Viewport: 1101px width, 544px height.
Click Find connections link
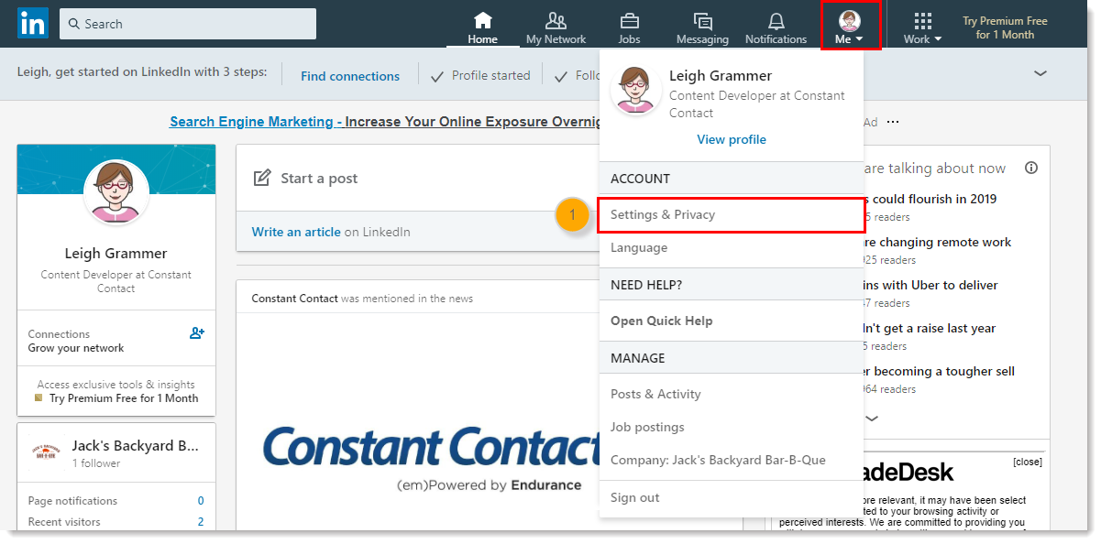coord(350,76)
